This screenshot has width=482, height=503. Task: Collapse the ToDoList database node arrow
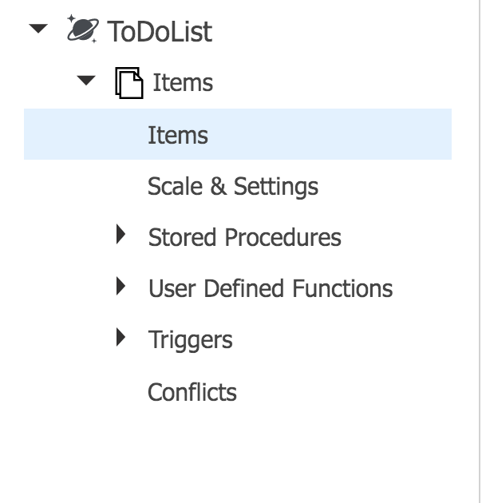point(37,30)
